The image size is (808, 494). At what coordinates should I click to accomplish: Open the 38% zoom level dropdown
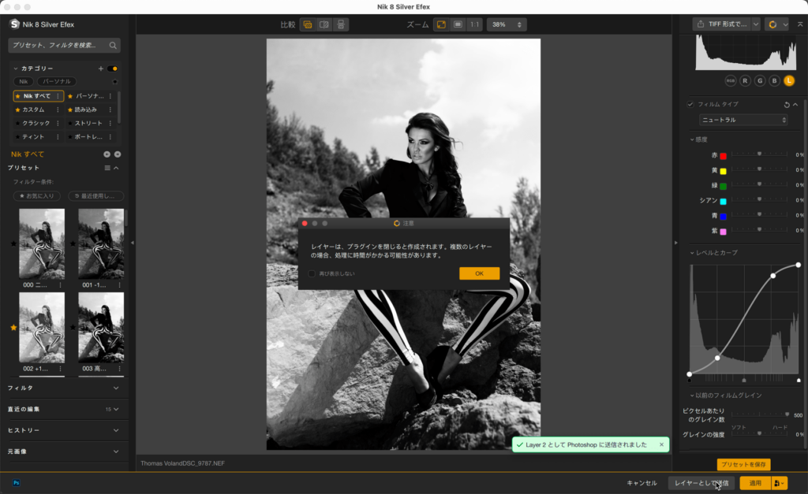click(507, 24)
